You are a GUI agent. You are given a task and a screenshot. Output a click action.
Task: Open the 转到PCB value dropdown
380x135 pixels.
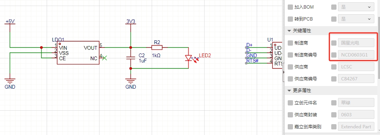(356, 19)
